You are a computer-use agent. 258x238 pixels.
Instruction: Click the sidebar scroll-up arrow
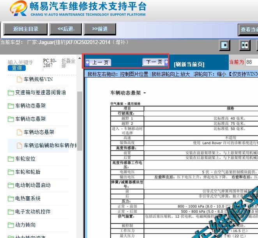click(x=80, y=58)
